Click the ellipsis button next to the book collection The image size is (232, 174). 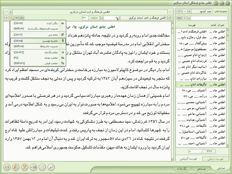(185, 11)
